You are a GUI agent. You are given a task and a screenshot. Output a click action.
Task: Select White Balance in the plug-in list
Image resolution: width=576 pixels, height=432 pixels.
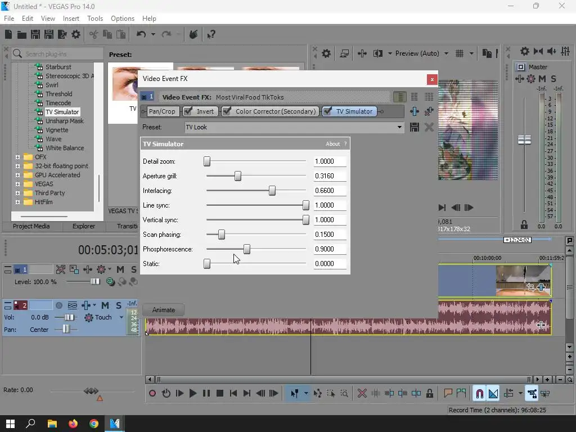coord(65,148)
